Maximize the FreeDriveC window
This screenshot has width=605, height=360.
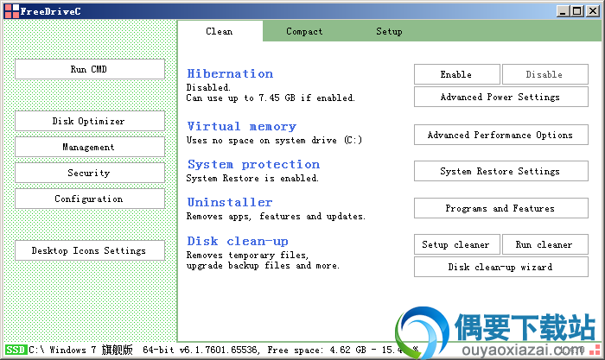(577, 11)
